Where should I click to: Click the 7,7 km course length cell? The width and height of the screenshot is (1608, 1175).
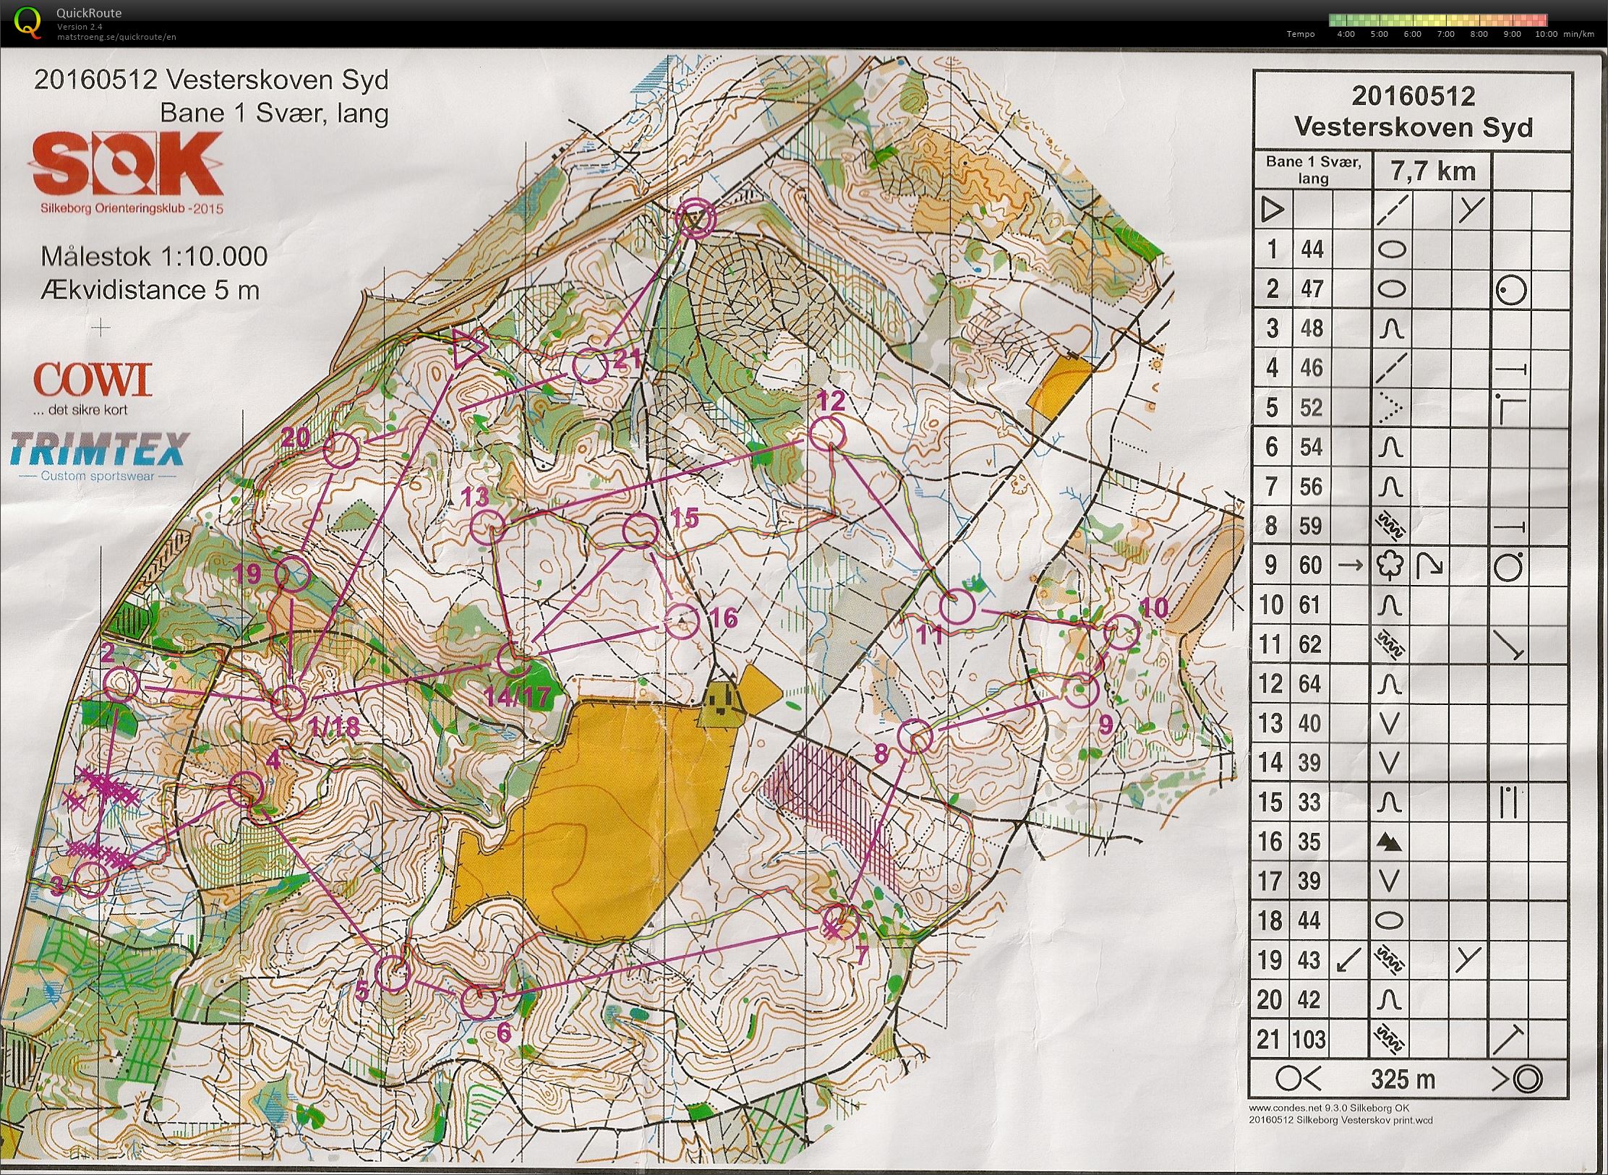click(x=1433, y=171)
